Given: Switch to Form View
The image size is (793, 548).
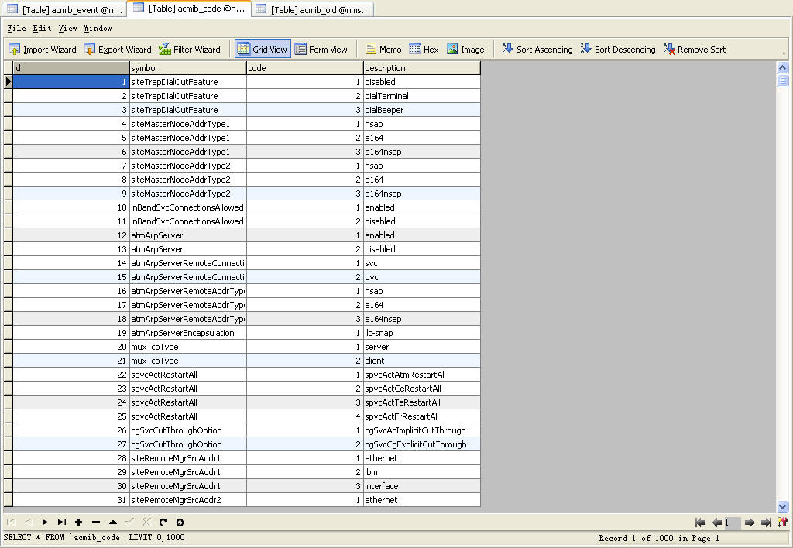Looking at the screenshot, I should [321, 50].
